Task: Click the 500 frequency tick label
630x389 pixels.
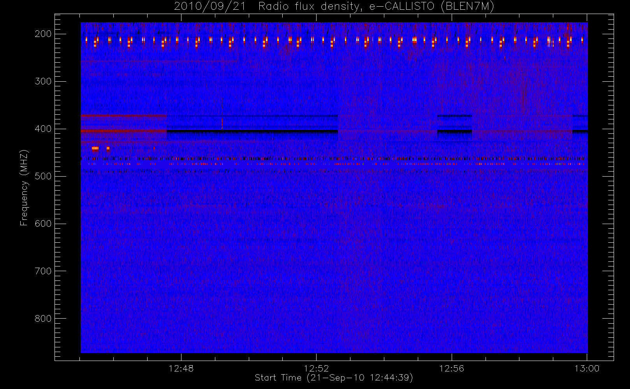Action: pos(43,176)
